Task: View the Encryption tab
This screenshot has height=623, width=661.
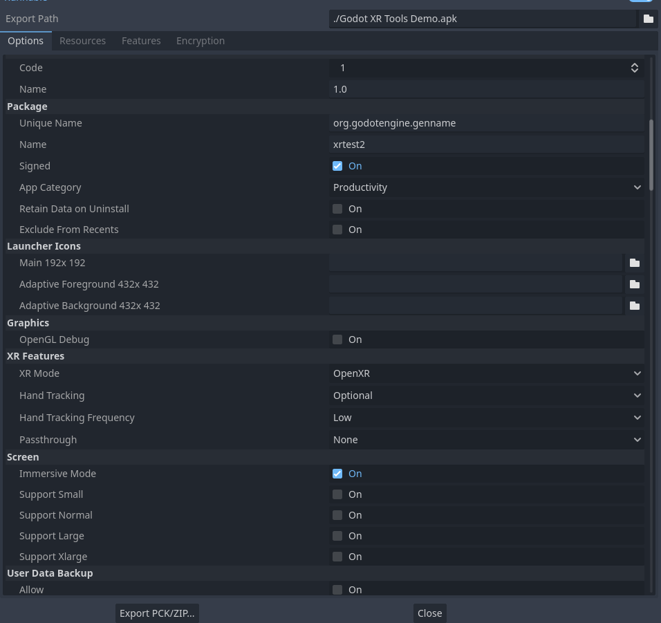Action: point(200,41)
